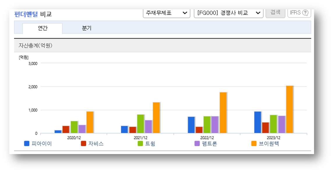This screenshot has width=333, height=173.
Task: Click the orange 브이원텍 bar for 2022/12
Action: (223, 113)
